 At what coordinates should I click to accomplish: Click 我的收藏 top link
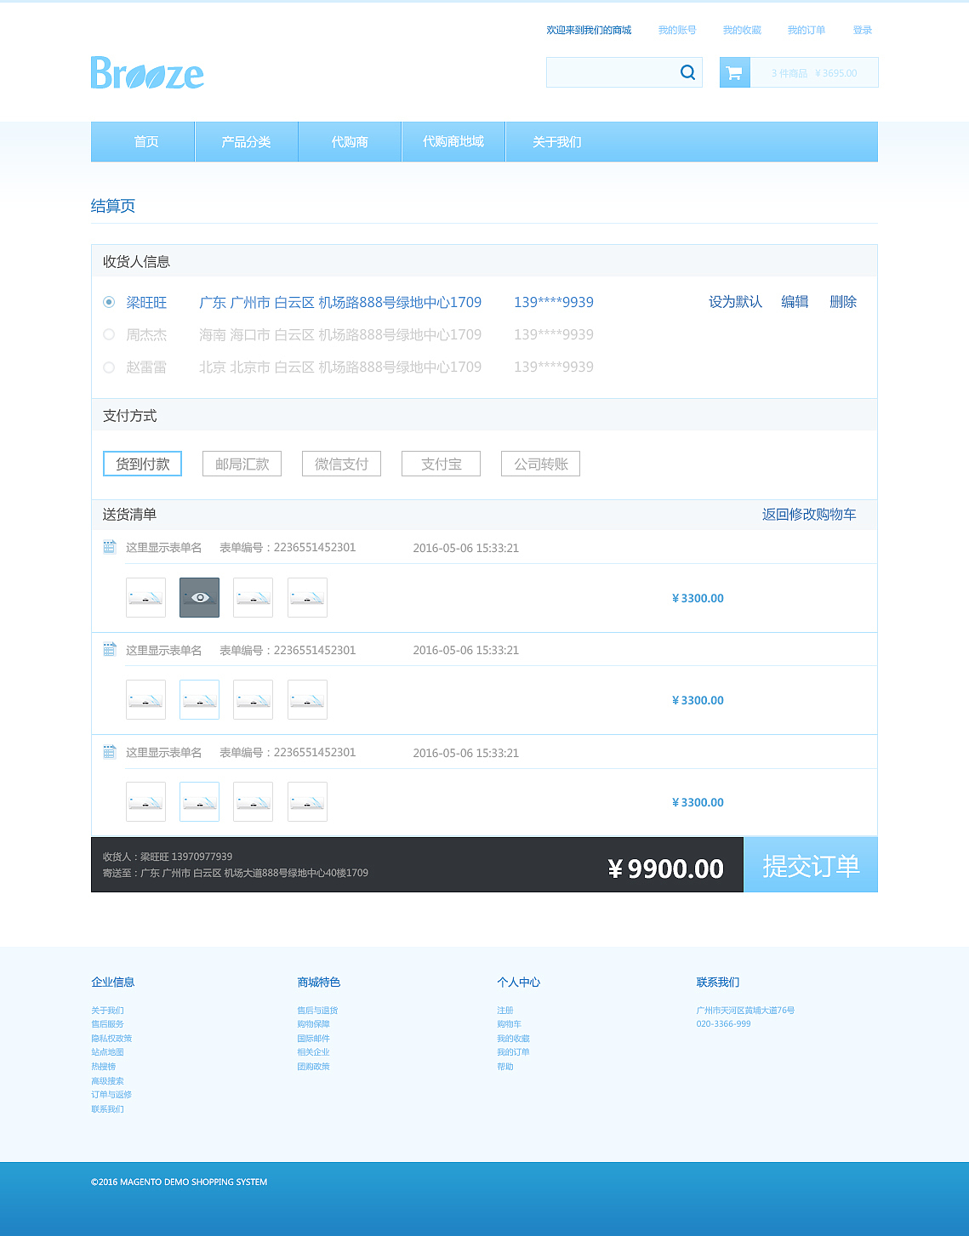click(x=742, y=30)
